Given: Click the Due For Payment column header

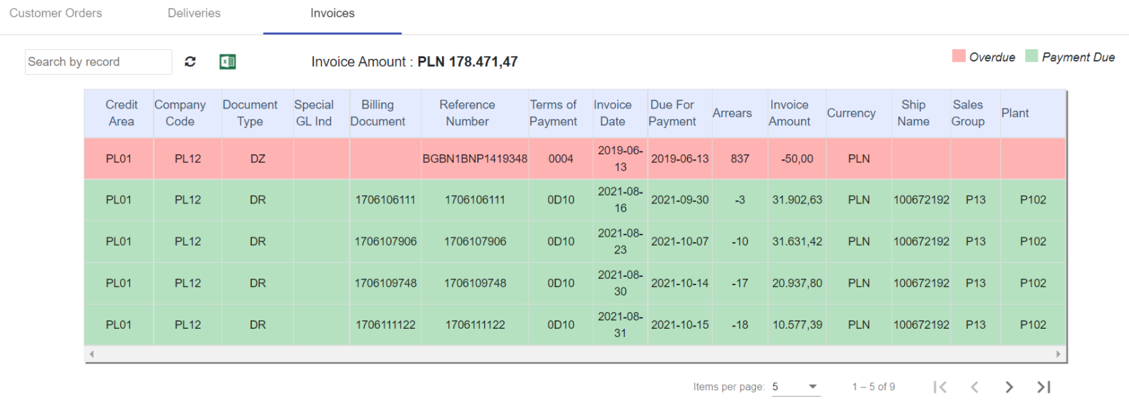Looking at the screenshot, I should pyautogui.click(x=672, y=113).
